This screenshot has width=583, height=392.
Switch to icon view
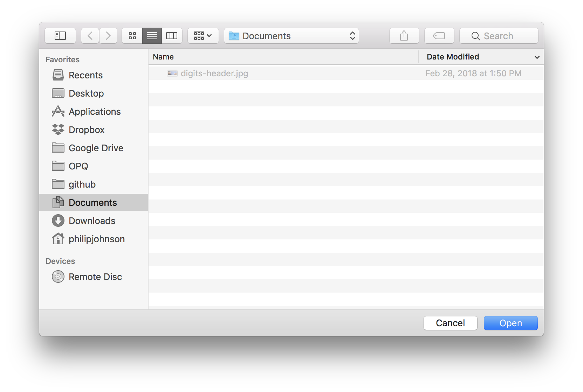[132, 36]
